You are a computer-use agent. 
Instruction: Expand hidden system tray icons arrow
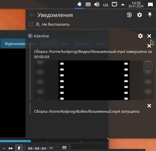(123, 4)
